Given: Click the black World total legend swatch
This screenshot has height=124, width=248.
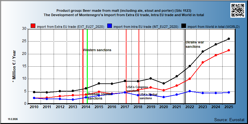Looking at the screenshot, I should point(184,26).
